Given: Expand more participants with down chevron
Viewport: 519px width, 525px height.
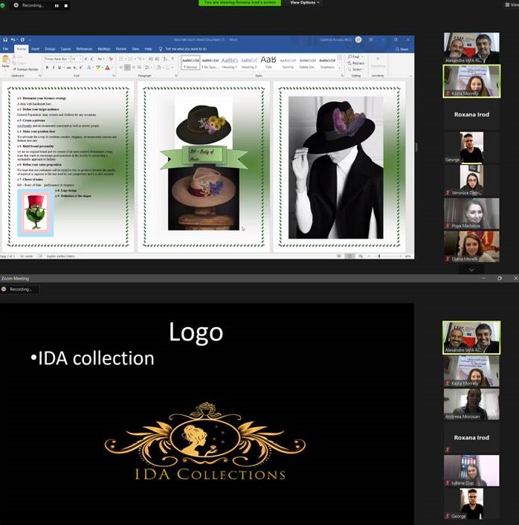Looking at the screenshot, I should pyautogui.click(x=471, y=269).
